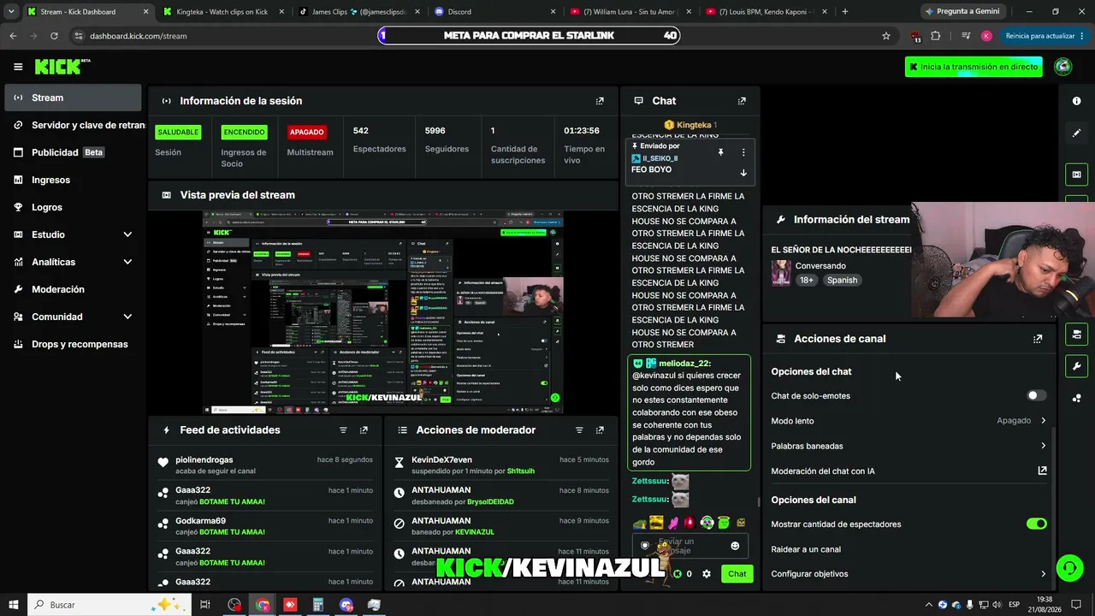Pop out the Feed de actividades panel
1095x616 pixels.
pyautogui.click(x=364, y=430)
